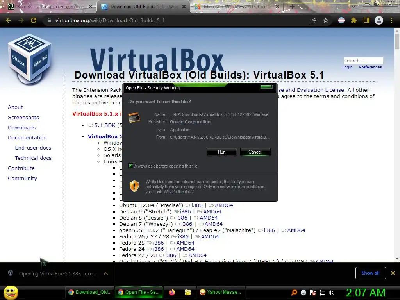Viewport: 400px width, 300px height.
Task: Go to the About sidebar link
Action: pos(15,107)
